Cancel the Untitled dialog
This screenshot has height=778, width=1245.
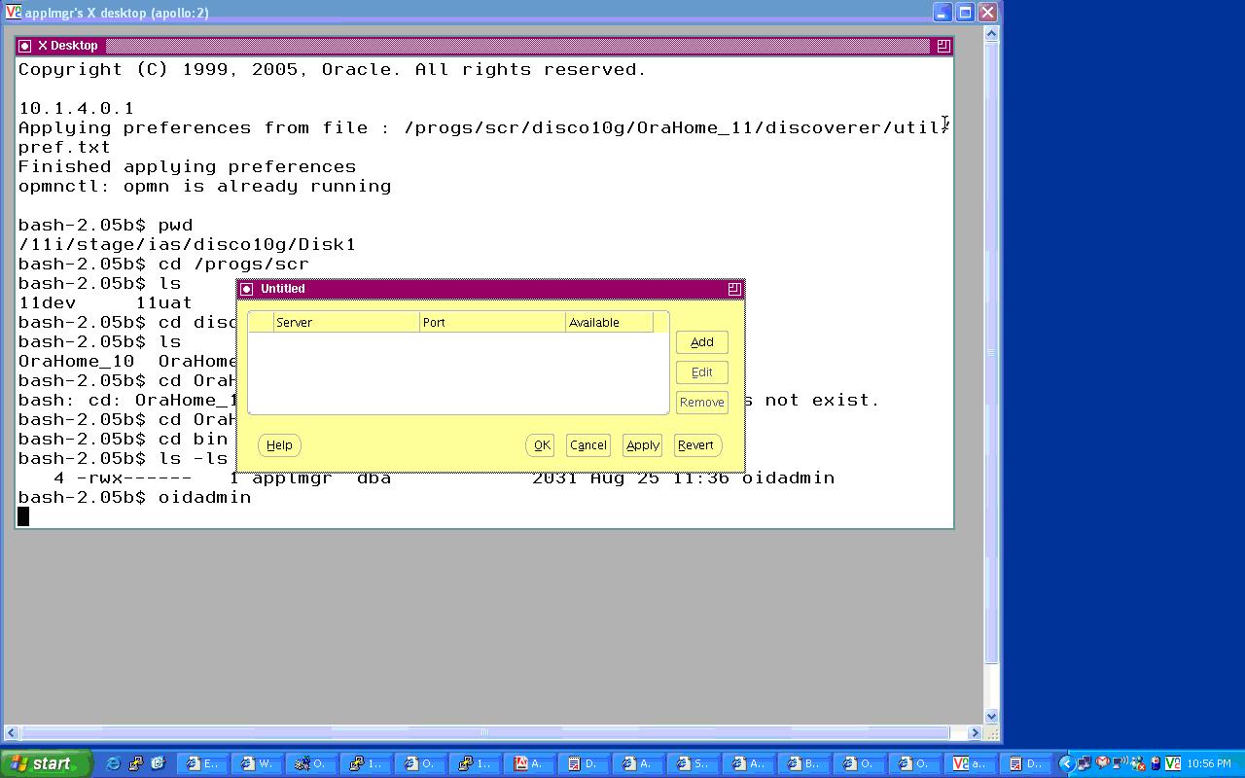pos(588,445)
